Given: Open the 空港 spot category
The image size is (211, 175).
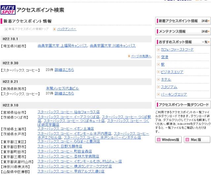Looking at the screenshot, I should point(164,57).
